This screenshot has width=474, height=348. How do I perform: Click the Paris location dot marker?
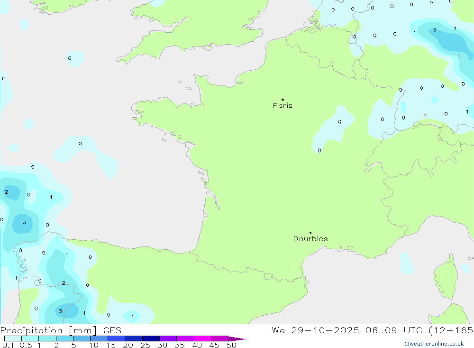[283, 99]
